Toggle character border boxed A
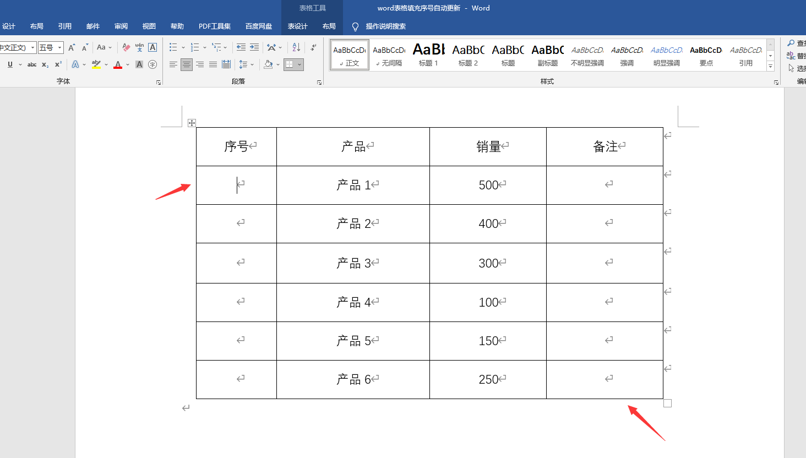 pos(153,47)
